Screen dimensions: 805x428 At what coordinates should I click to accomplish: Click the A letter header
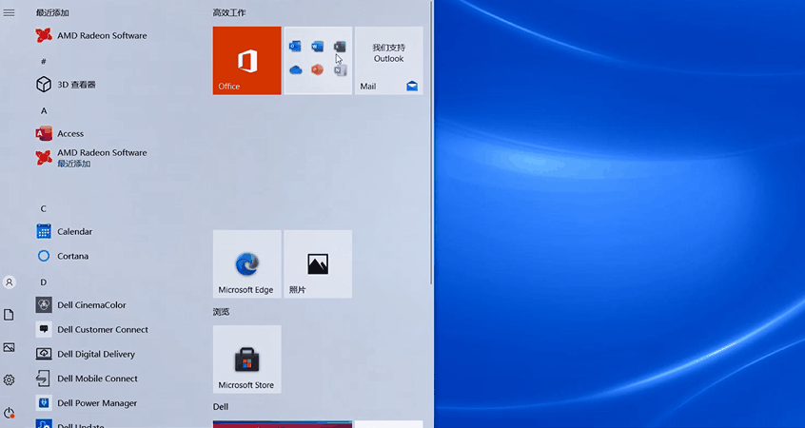(44, 111)
